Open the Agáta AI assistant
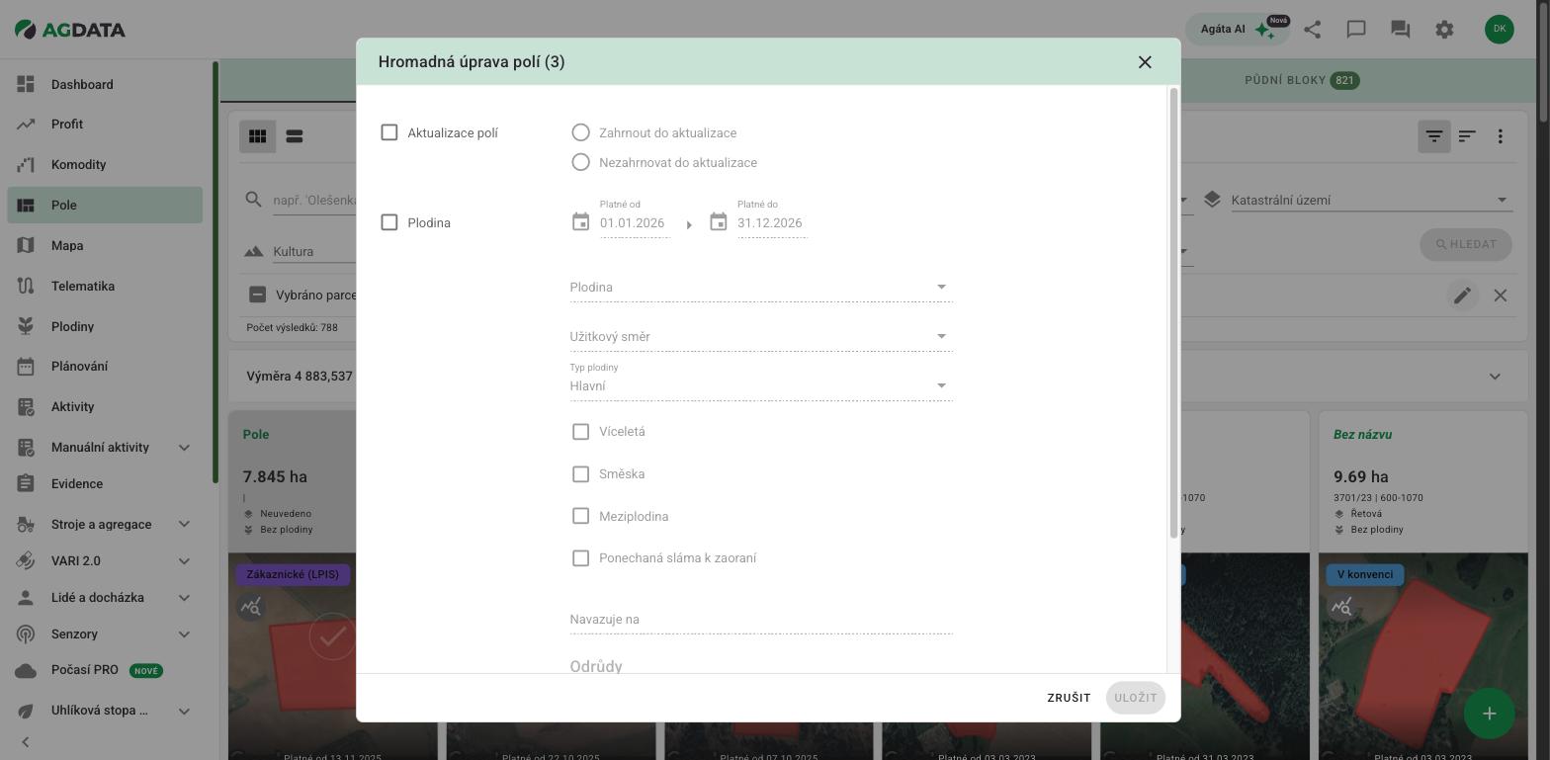 [x=1238, y=30]
